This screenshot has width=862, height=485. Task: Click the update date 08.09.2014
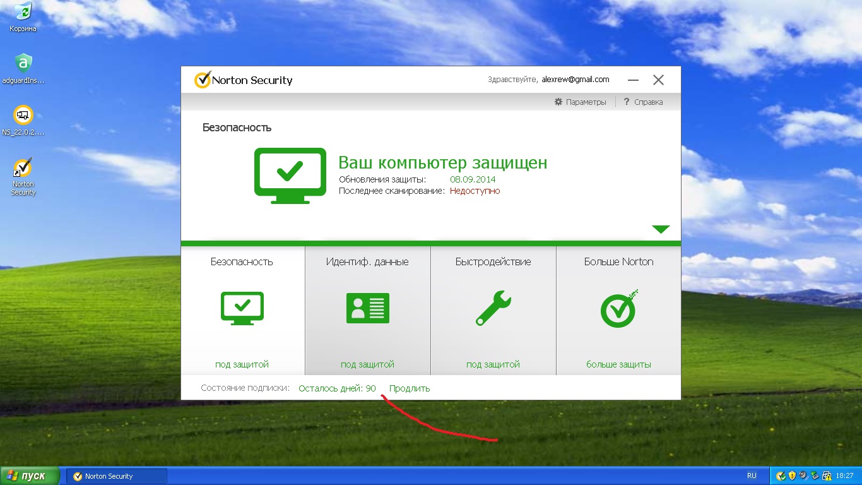(x=473, y=179)
